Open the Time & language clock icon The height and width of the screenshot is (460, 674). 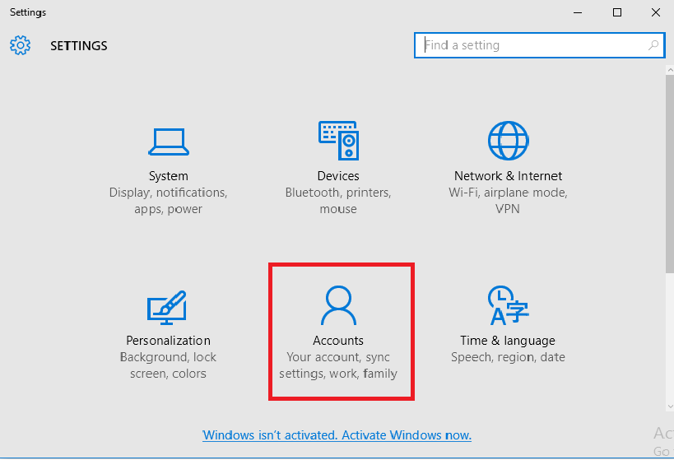pos(508,305)
